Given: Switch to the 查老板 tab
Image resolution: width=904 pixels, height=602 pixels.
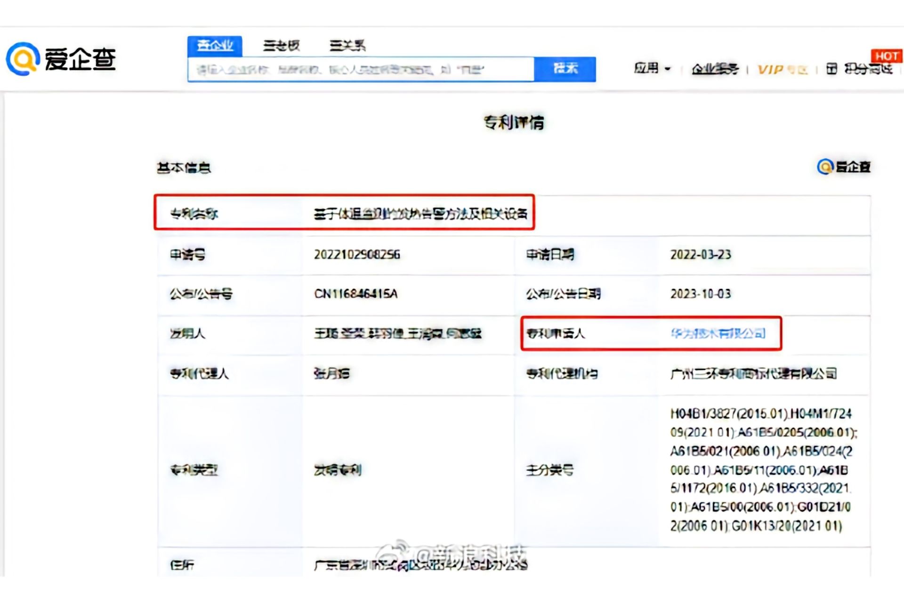Looking at the screenshot, I should point(281,46).
